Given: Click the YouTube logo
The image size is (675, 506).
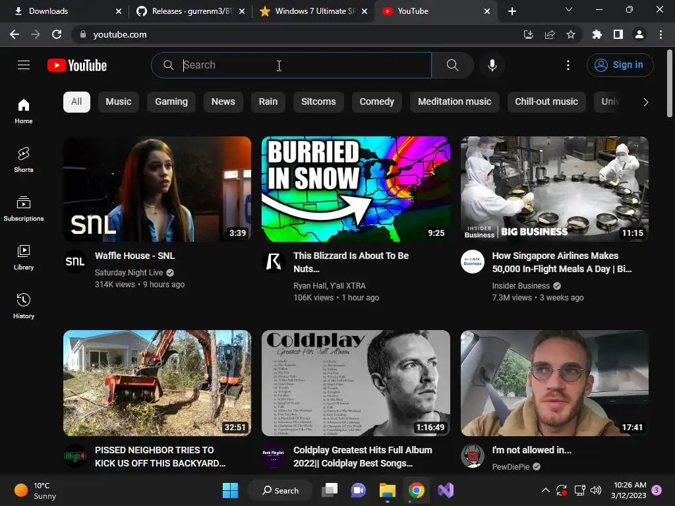Looking at the screenshot, I should pos(77,65).
